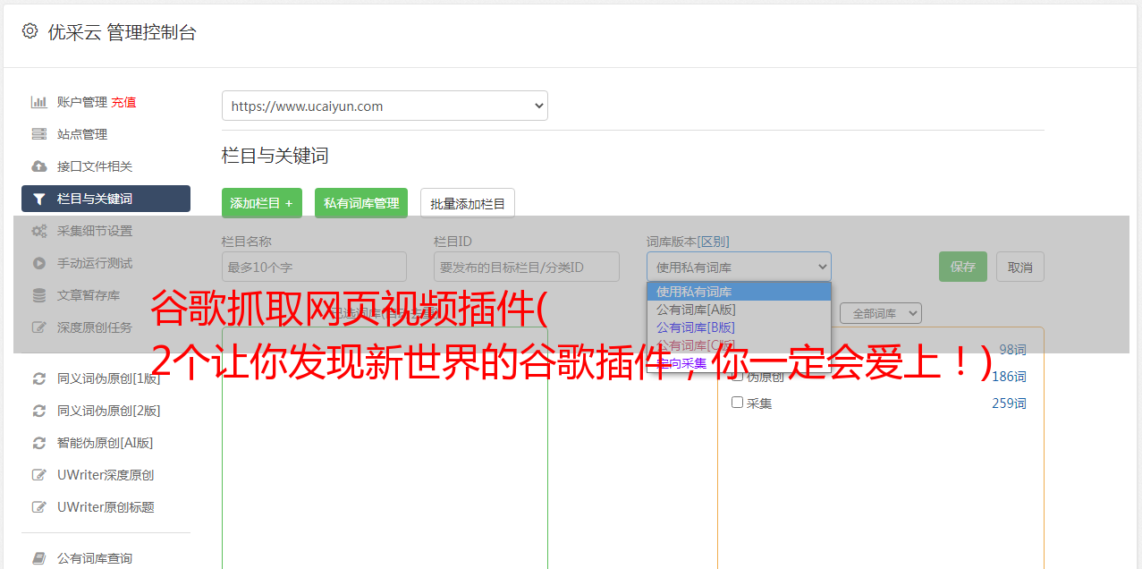Click the 批量添加栏目 button
The height and width of the screenshot is (569, 1142).
[x=468, y=203]
